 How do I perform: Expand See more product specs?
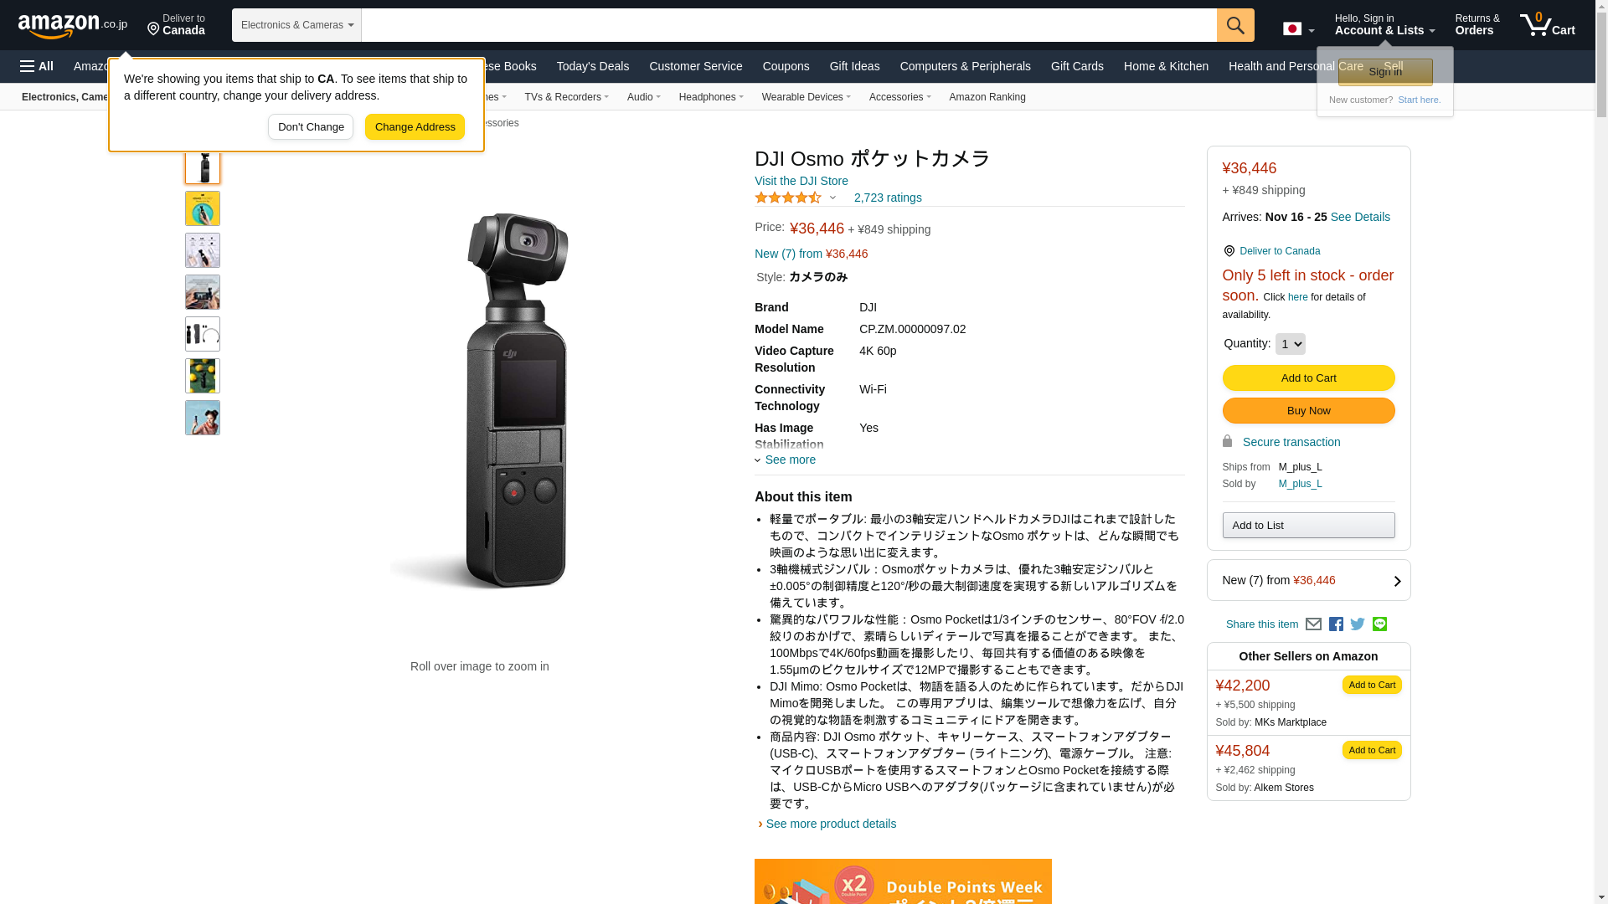coord(785,460)
